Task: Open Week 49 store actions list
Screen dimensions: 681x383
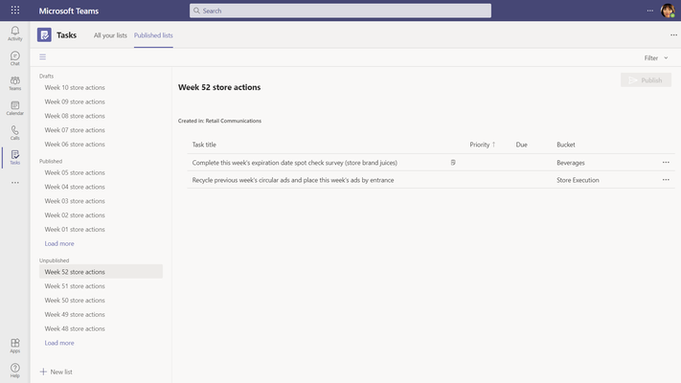Action: pos(75,314)
